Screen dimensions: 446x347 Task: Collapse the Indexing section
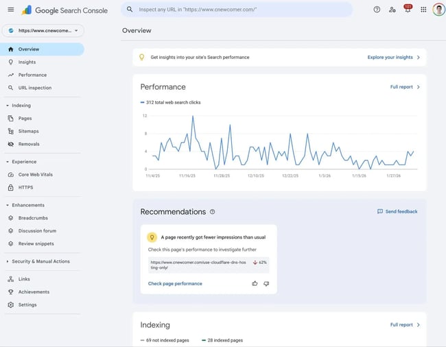pyautogui.click(x=8, y=106)
